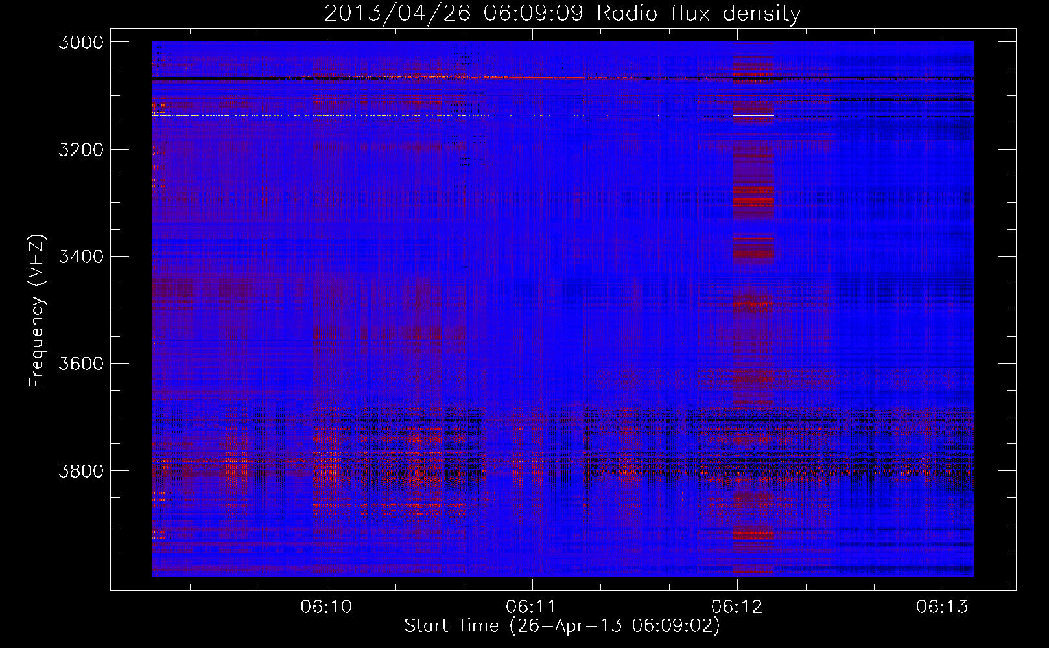Click the 3800 frequency tick label
Image resolution: width=1049 pixels, height=648 pixels.
pyautogui.click(x=81, y=471)
